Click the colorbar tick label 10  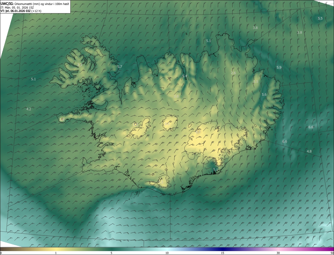click(x=167, y=253)
